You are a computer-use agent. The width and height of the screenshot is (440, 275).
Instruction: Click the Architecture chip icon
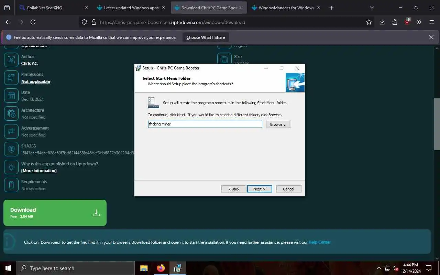point(11,113)
